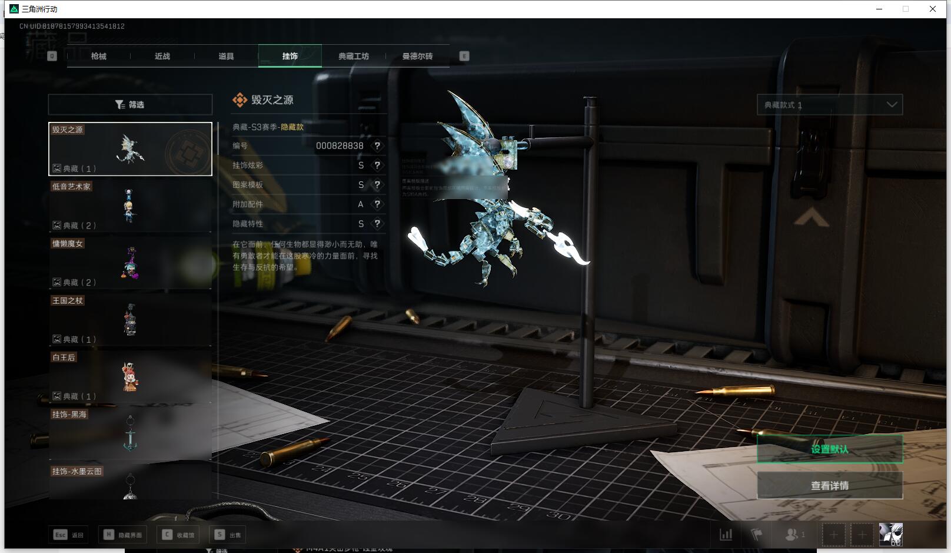The height and width of the screenshot is (553, 951).
Task: Select the 挂饰-水墨云图 charm
Action: 130,482
